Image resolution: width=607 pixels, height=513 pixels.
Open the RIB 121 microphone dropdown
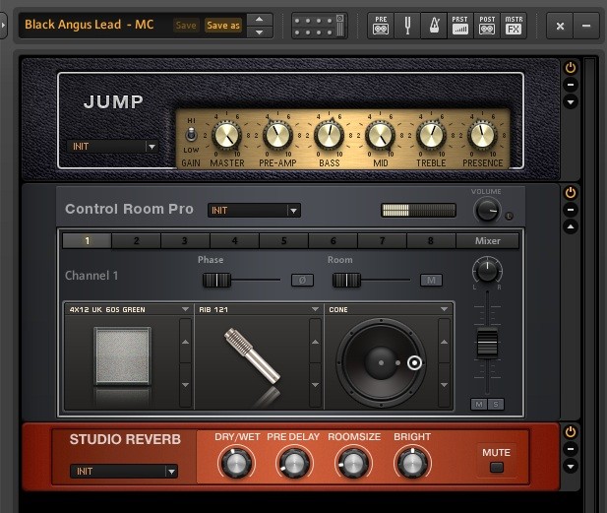259,309
